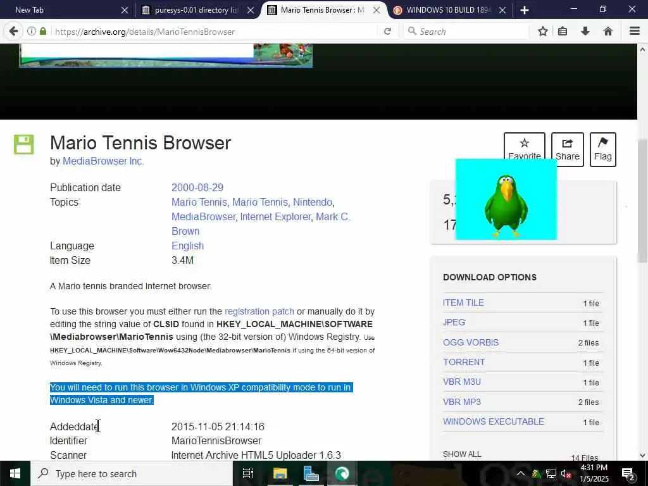Close the New Tab tab
Viewport: 648px width, 486px height.
tap(125, 10)
